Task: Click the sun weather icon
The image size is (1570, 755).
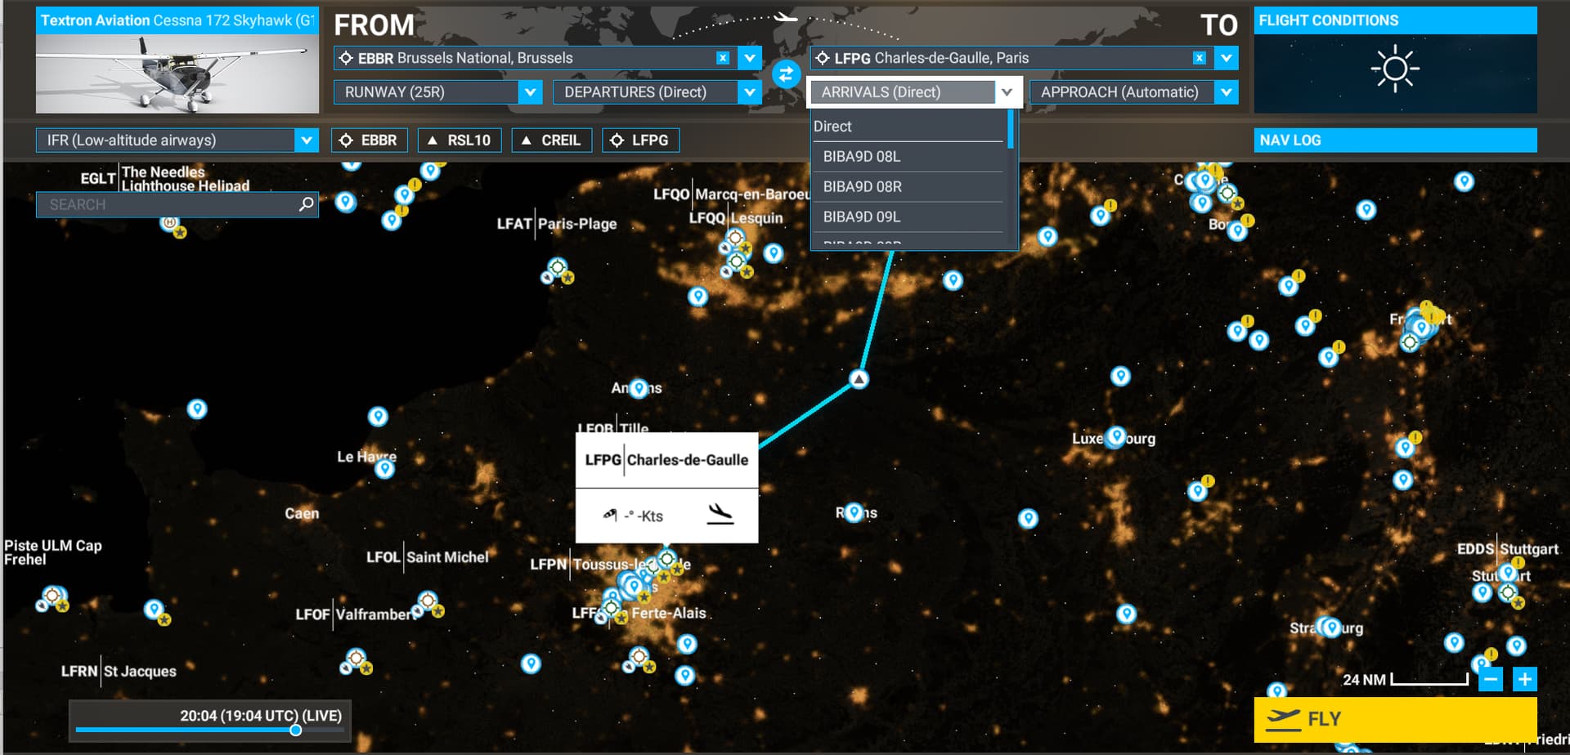Action: click(x=1394, y=69)
